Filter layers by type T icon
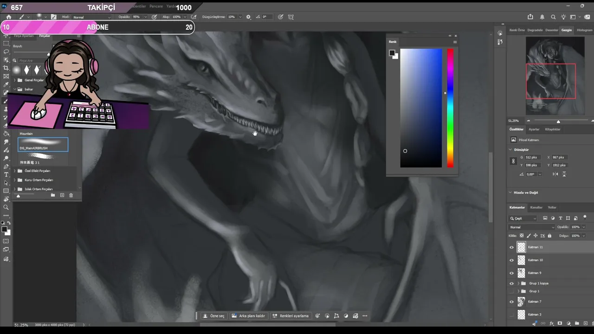 (x=561, y=218)
